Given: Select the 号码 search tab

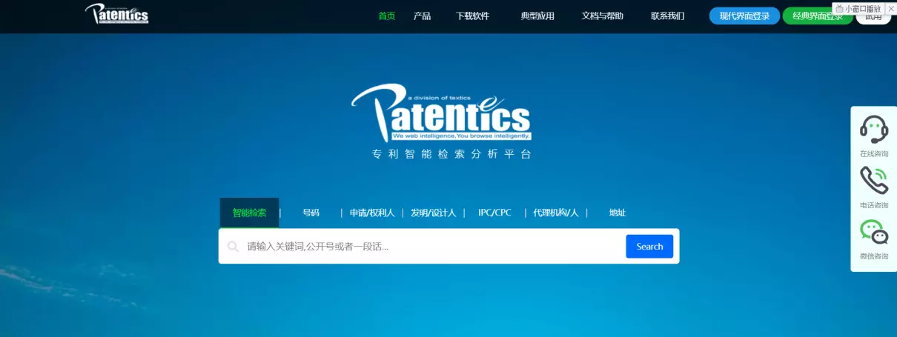Looking at the screenshot, I should (311, 213).
